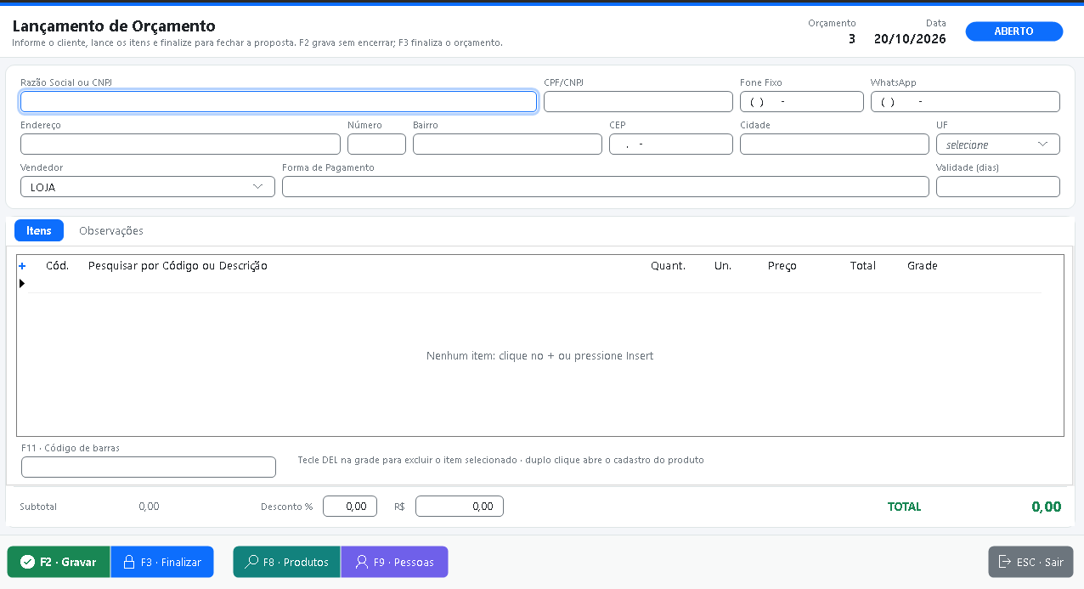
Task: Click the Grade column header
Action: [923, 266]
